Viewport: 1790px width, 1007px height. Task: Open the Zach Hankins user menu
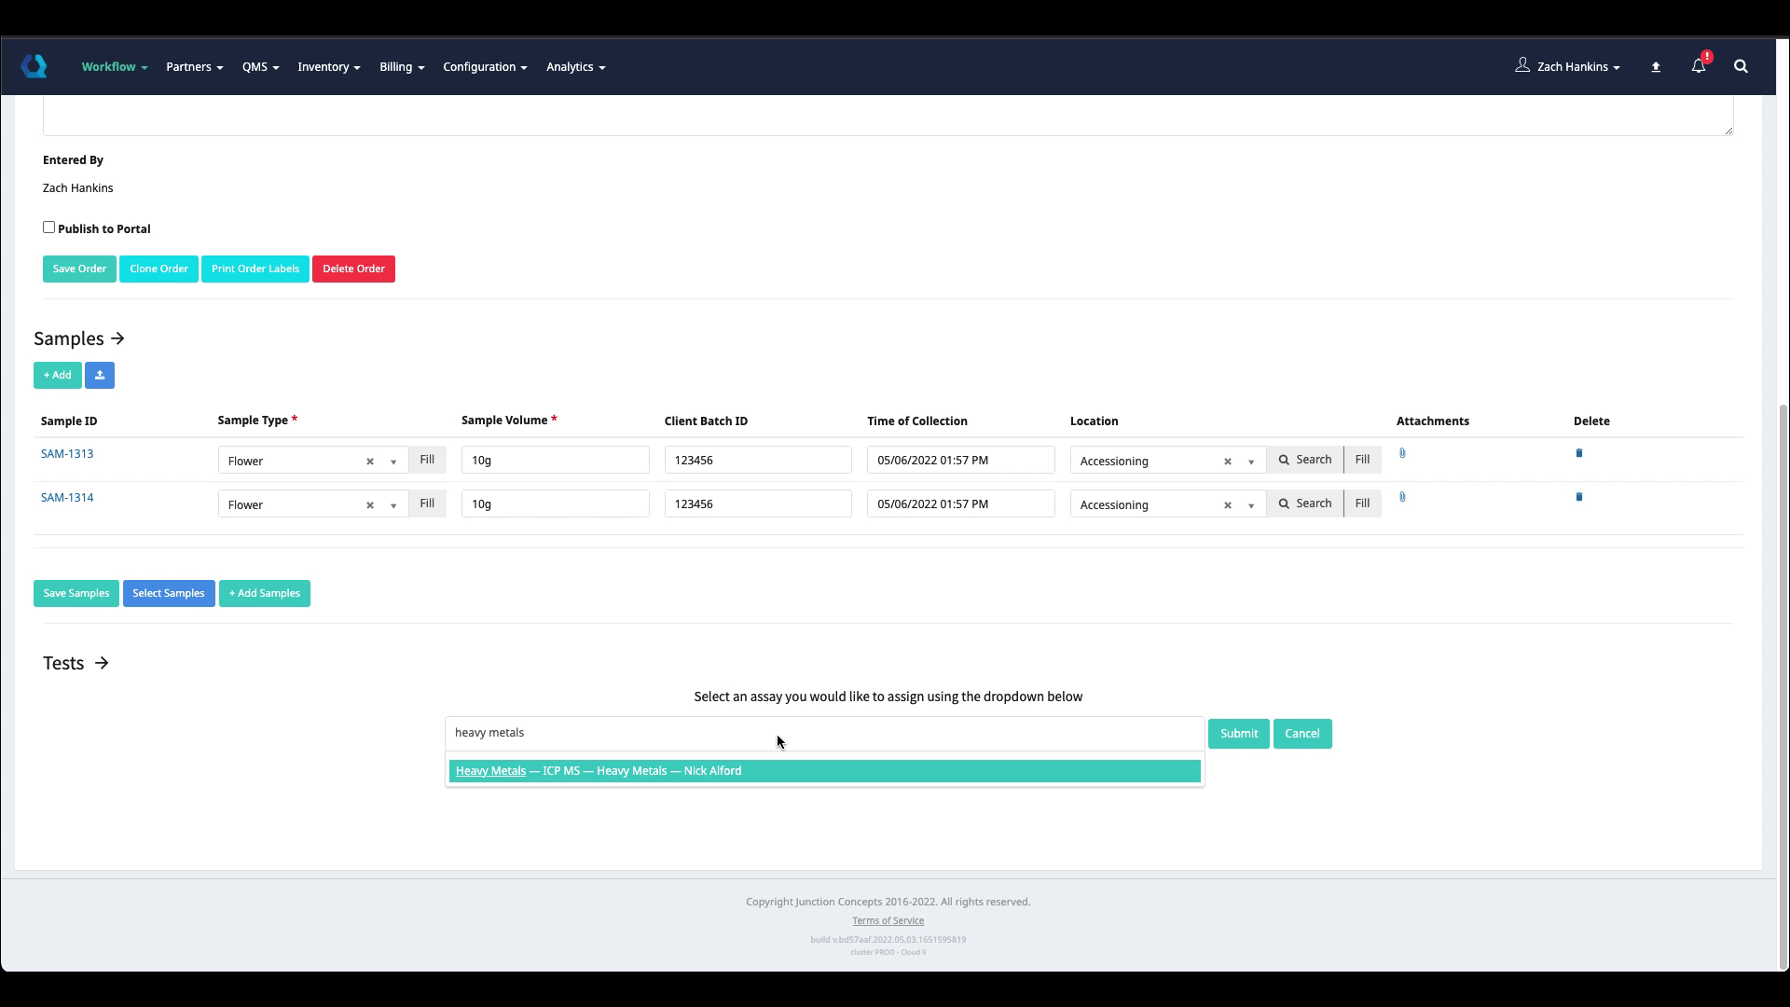(1571, 66)
